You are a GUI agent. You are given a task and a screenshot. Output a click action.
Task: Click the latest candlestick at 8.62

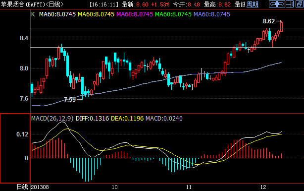tap(281, 27)
